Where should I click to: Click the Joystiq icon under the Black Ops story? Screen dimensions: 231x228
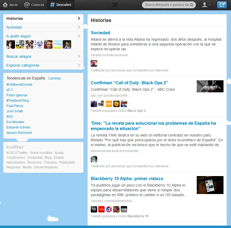(x=109, y=104)
